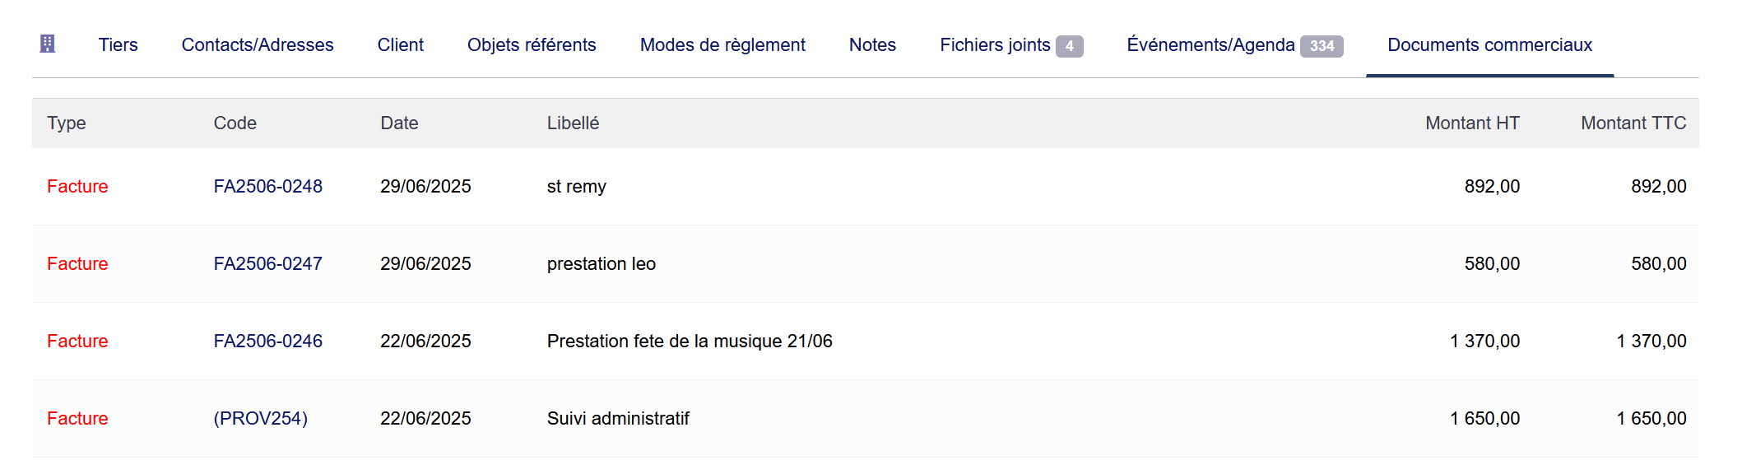This screenshot has height=460, width=1742.
Task: Select Documents commerciaux tab
Action: [1489, 45]
